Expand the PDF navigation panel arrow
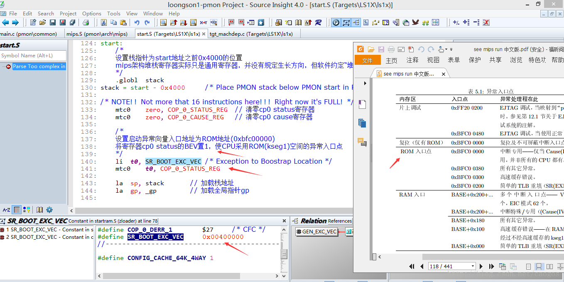This screenshot has width=564, height=282. pos(365,83)
